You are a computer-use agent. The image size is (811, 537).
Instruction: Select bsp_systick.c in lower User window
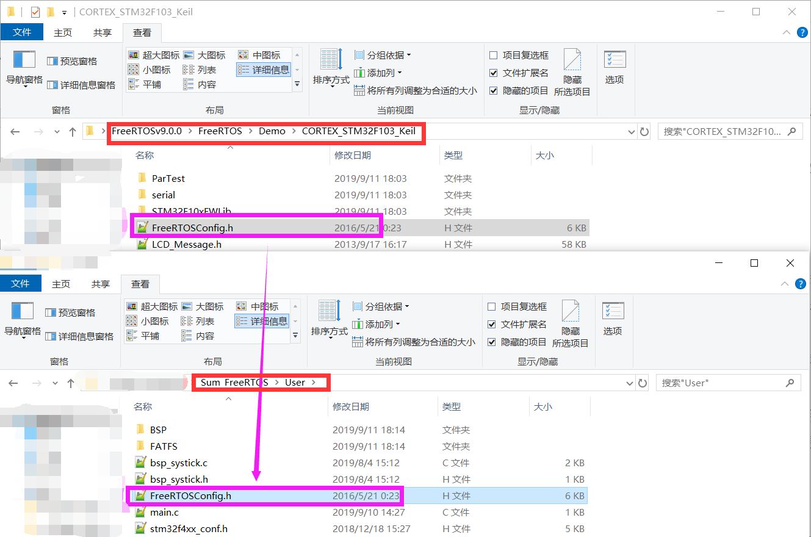coord(359,463)
